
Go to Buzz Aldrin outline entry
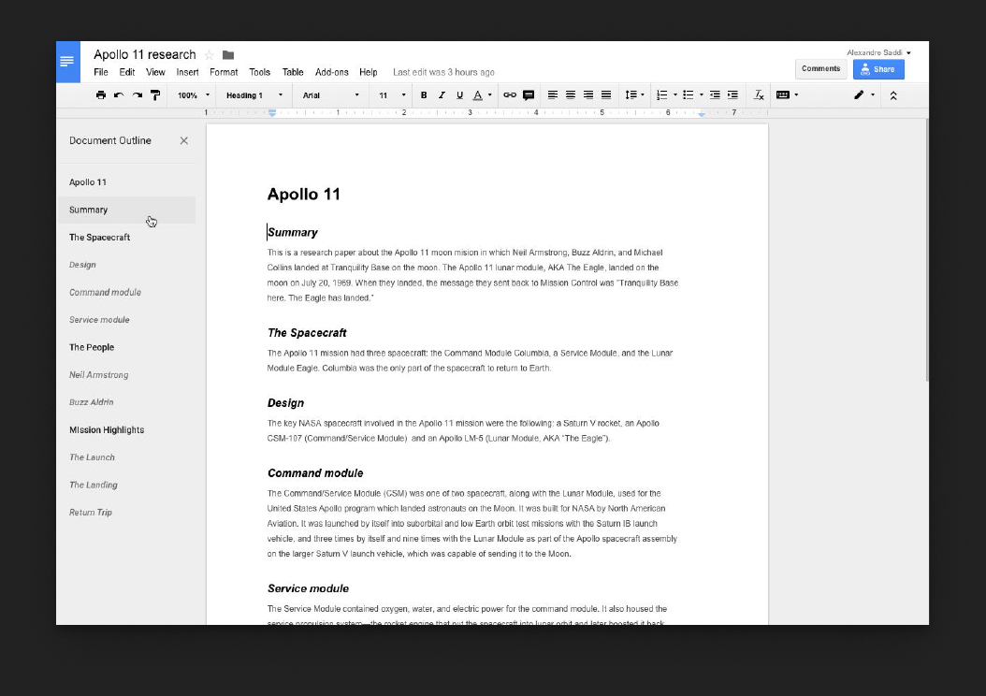pos(91,402)
